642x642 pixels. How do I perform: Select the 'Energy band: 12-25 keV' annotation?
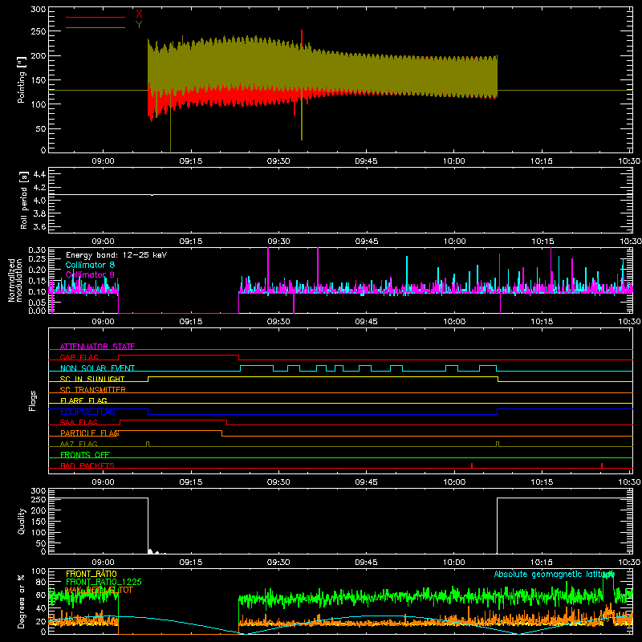click(116, 255)
